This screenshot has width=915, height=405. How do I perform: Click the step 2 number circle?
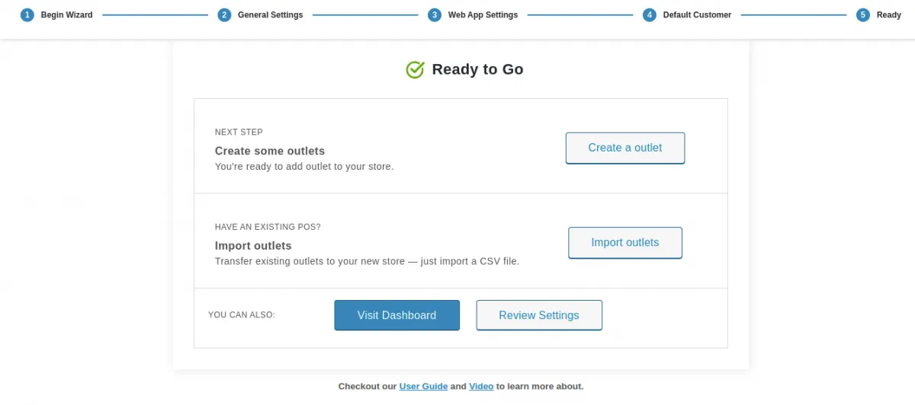224,15
